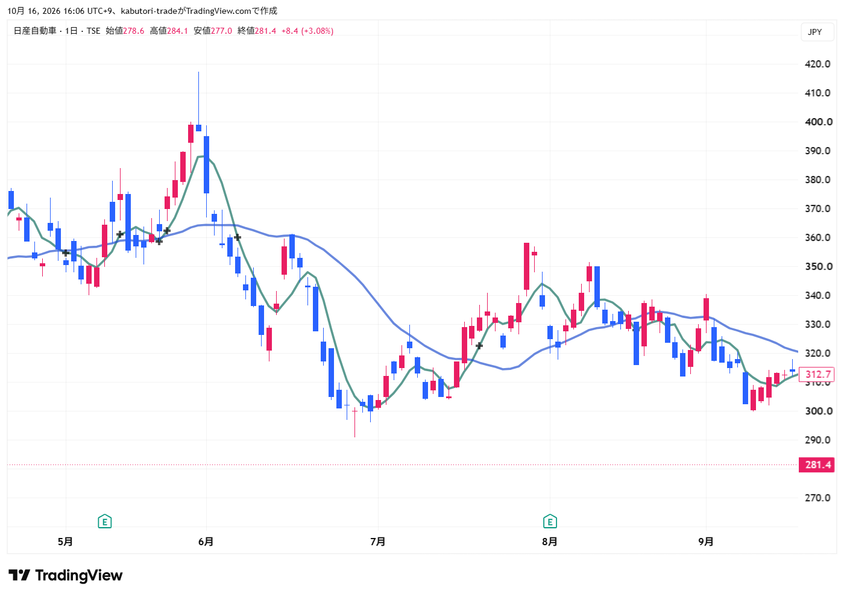Click the 安値 277.0 low value
844x597 pixels.
pyautogui.click(x=213, y=31)
